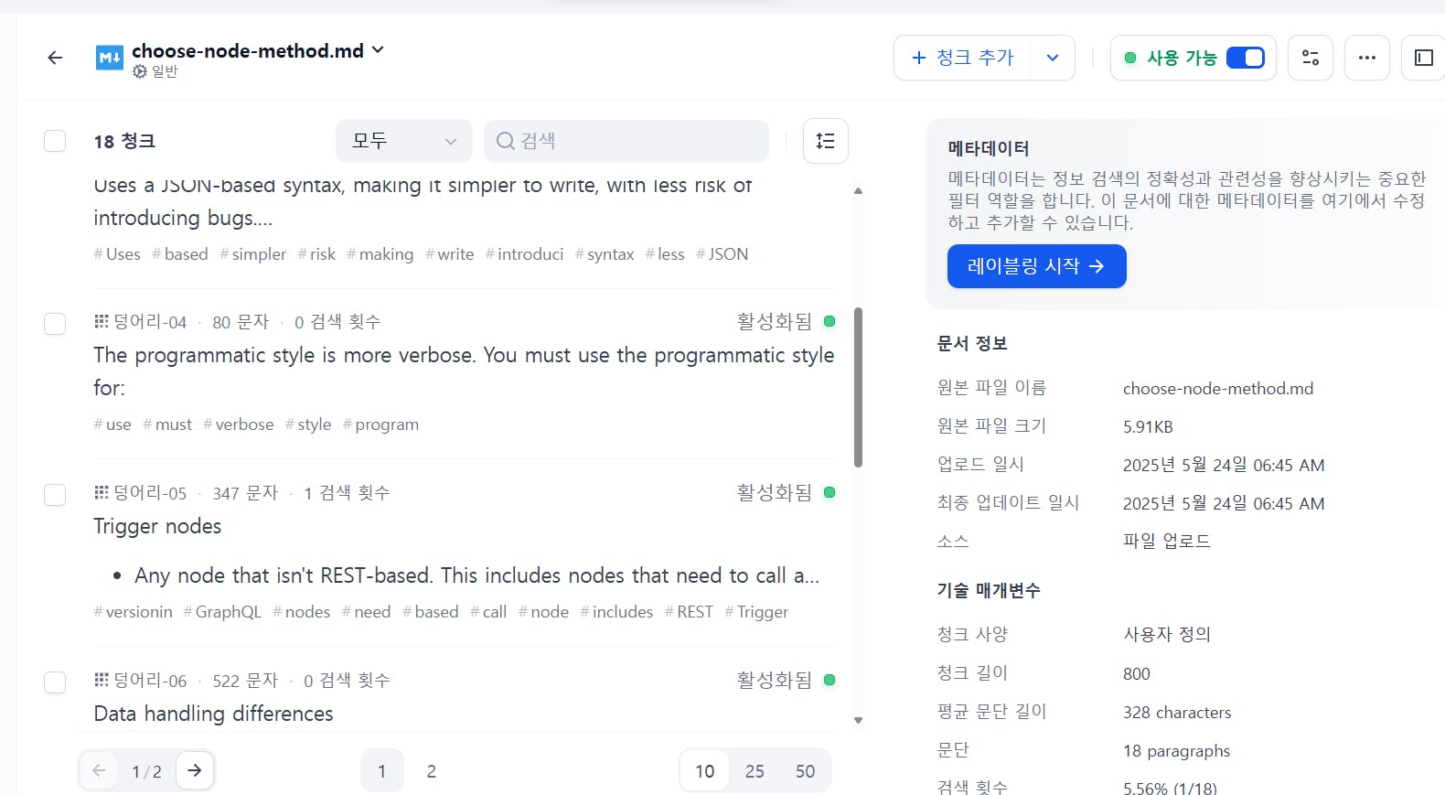
Task: Open the 모두 filter dropdown
Action: click(403, 141)
